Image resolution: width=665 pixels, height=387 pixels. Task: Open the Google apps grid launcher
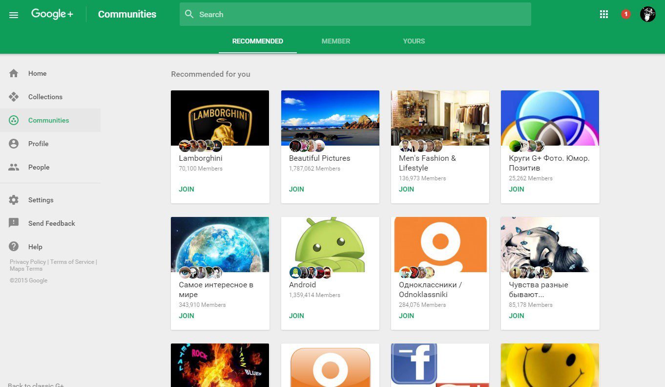tap(604, 14)
